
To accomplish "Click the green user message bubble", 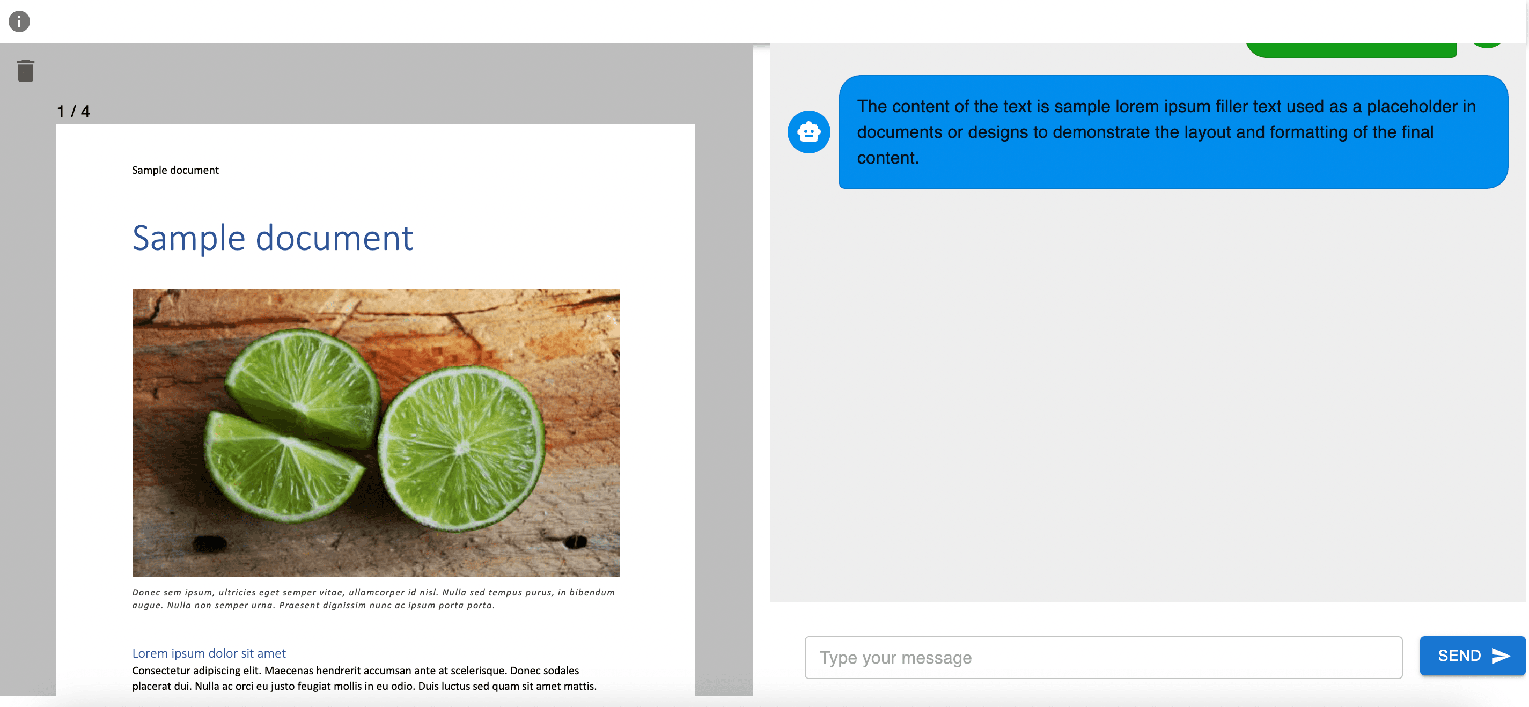I will pyautogui.click(x=1351, y=50).
